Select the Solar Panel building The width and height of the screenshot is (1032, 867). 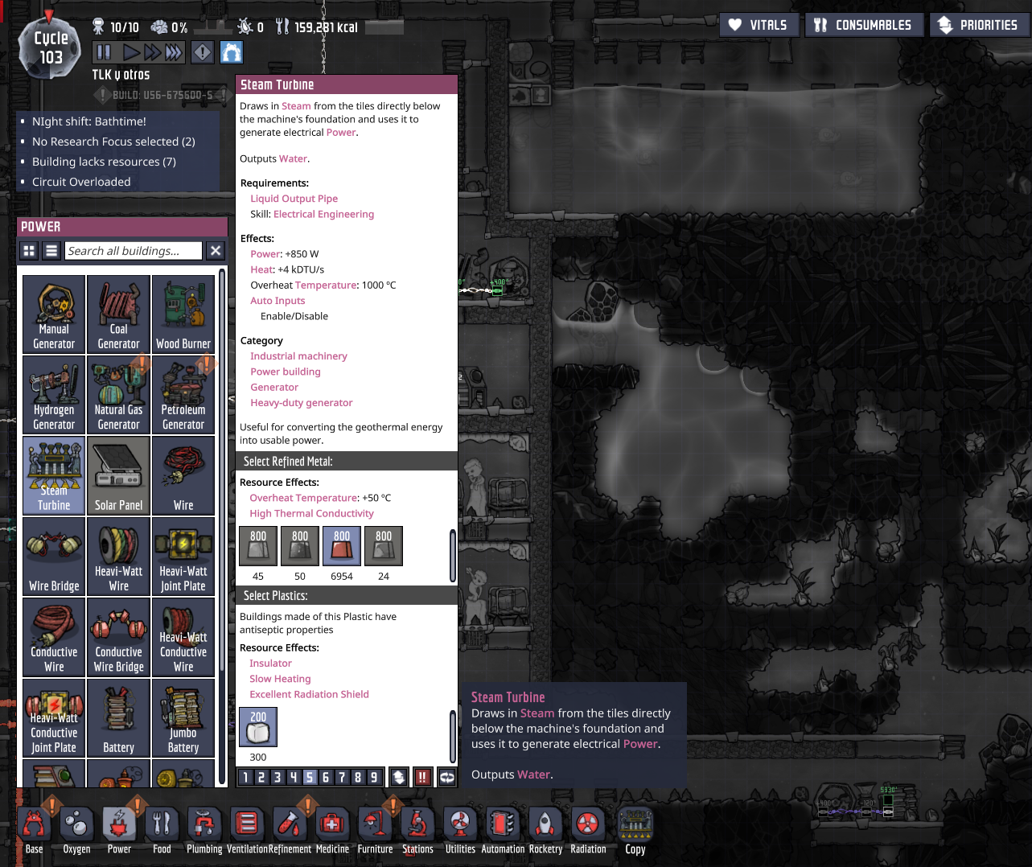pyautogui.click(x=118, y=475)
